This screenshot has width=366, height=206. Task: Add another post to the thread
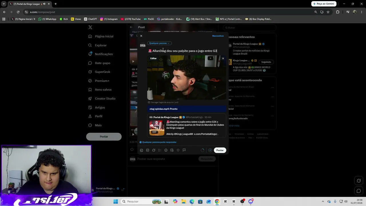tap(210, 150)
